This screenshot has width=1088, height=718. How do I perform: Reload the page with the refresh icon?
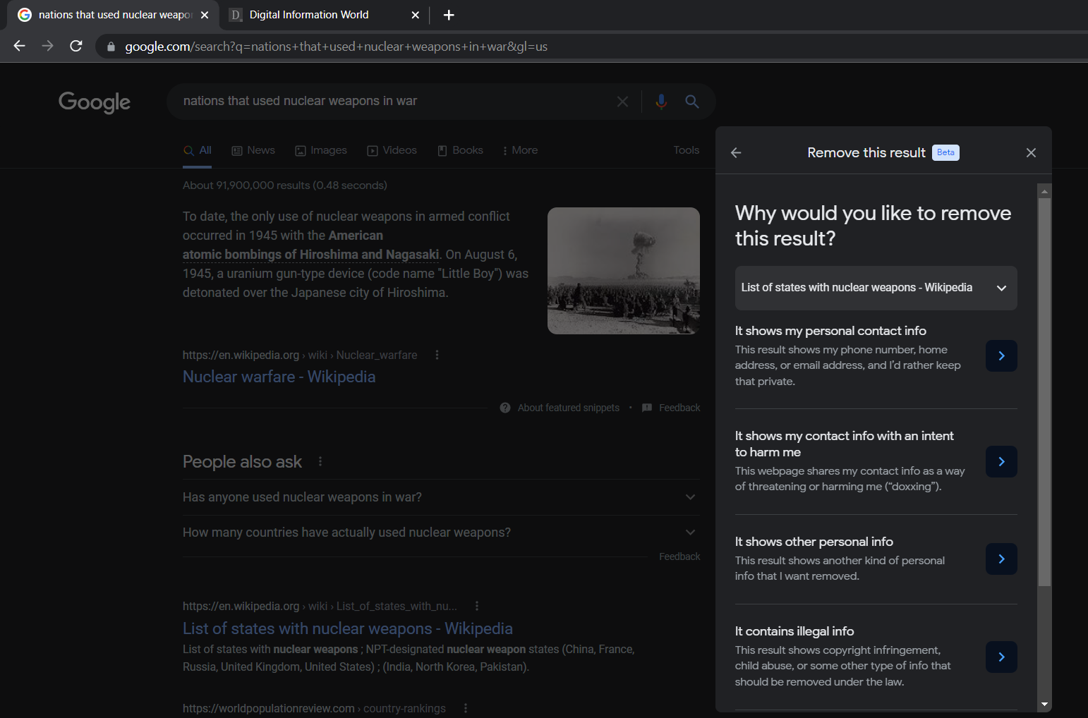point(76,46)
